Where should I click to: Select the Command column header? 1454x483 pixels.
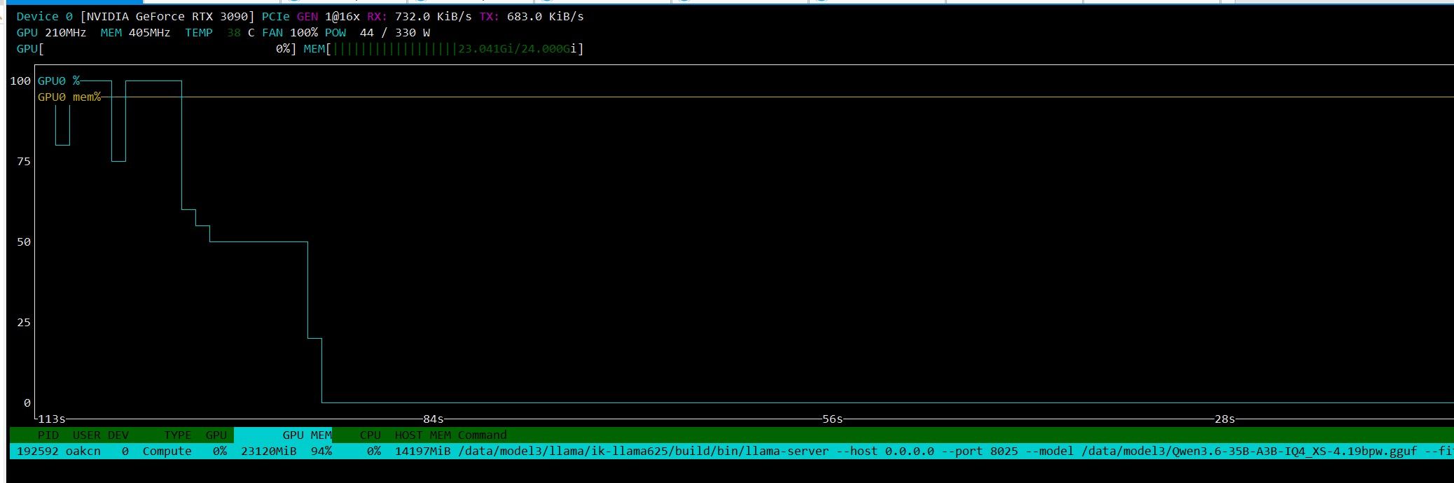483,435
